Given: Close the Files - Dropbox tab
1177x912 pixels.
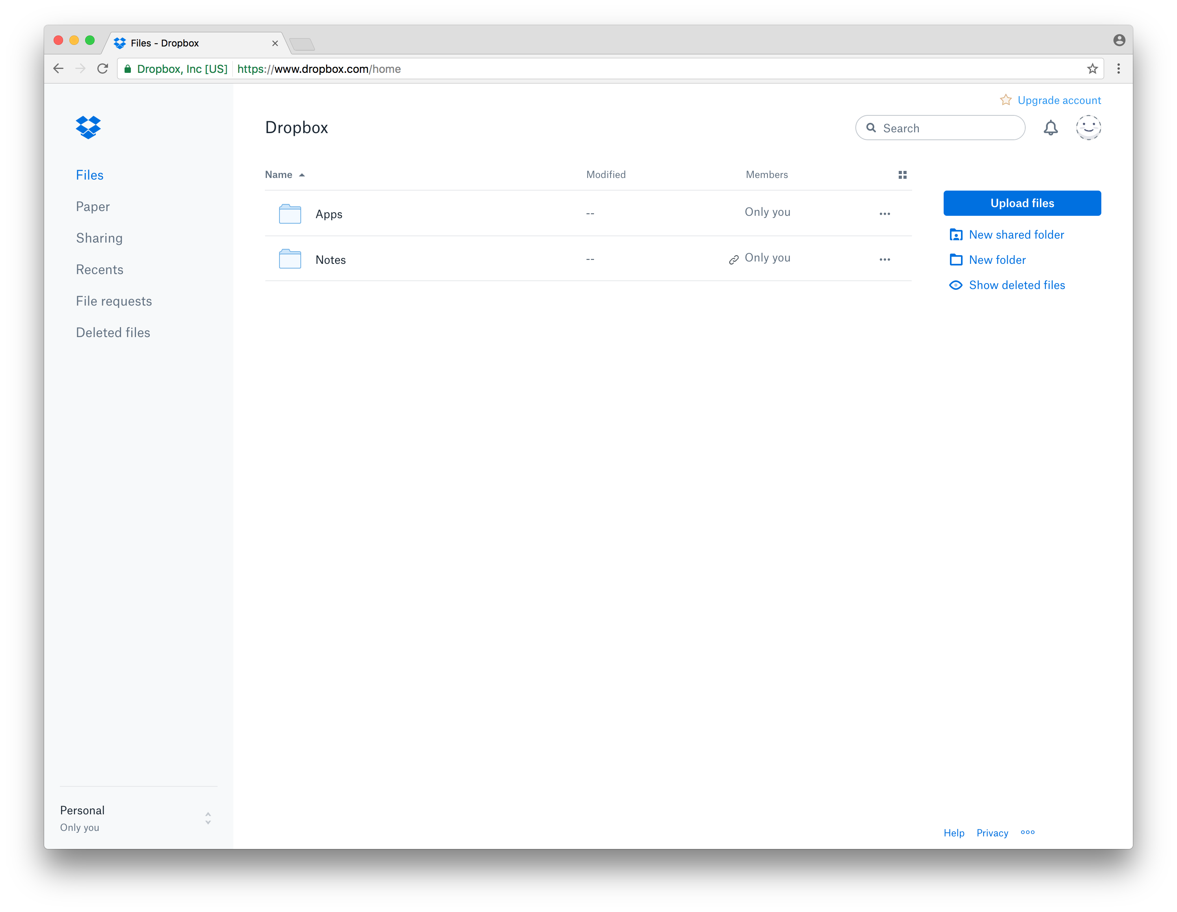Looking at the screenshot, I should point(275,43).
